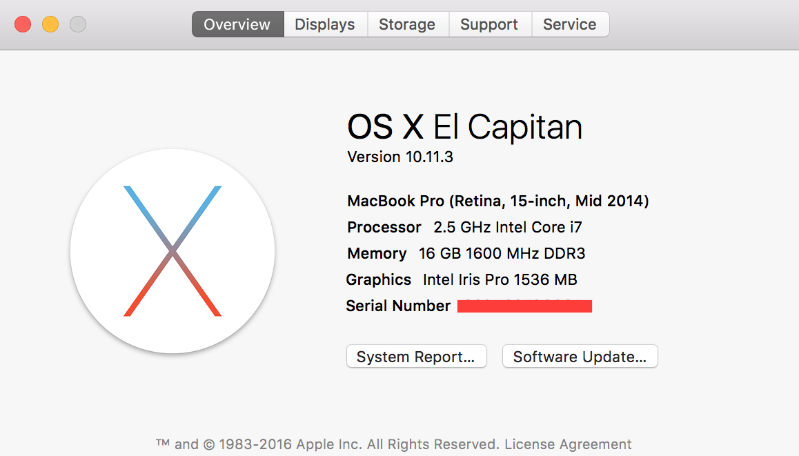The image size is (799, 456).
Task: Select the MacBook Pro model name text
Action: (498, 201)
